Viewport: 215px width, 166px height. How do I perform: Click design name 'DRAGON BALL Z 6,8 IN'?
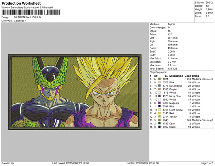pos(28,17)
